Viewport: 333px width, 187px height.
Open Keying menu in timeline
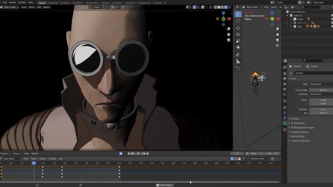(x=17, y=154)
